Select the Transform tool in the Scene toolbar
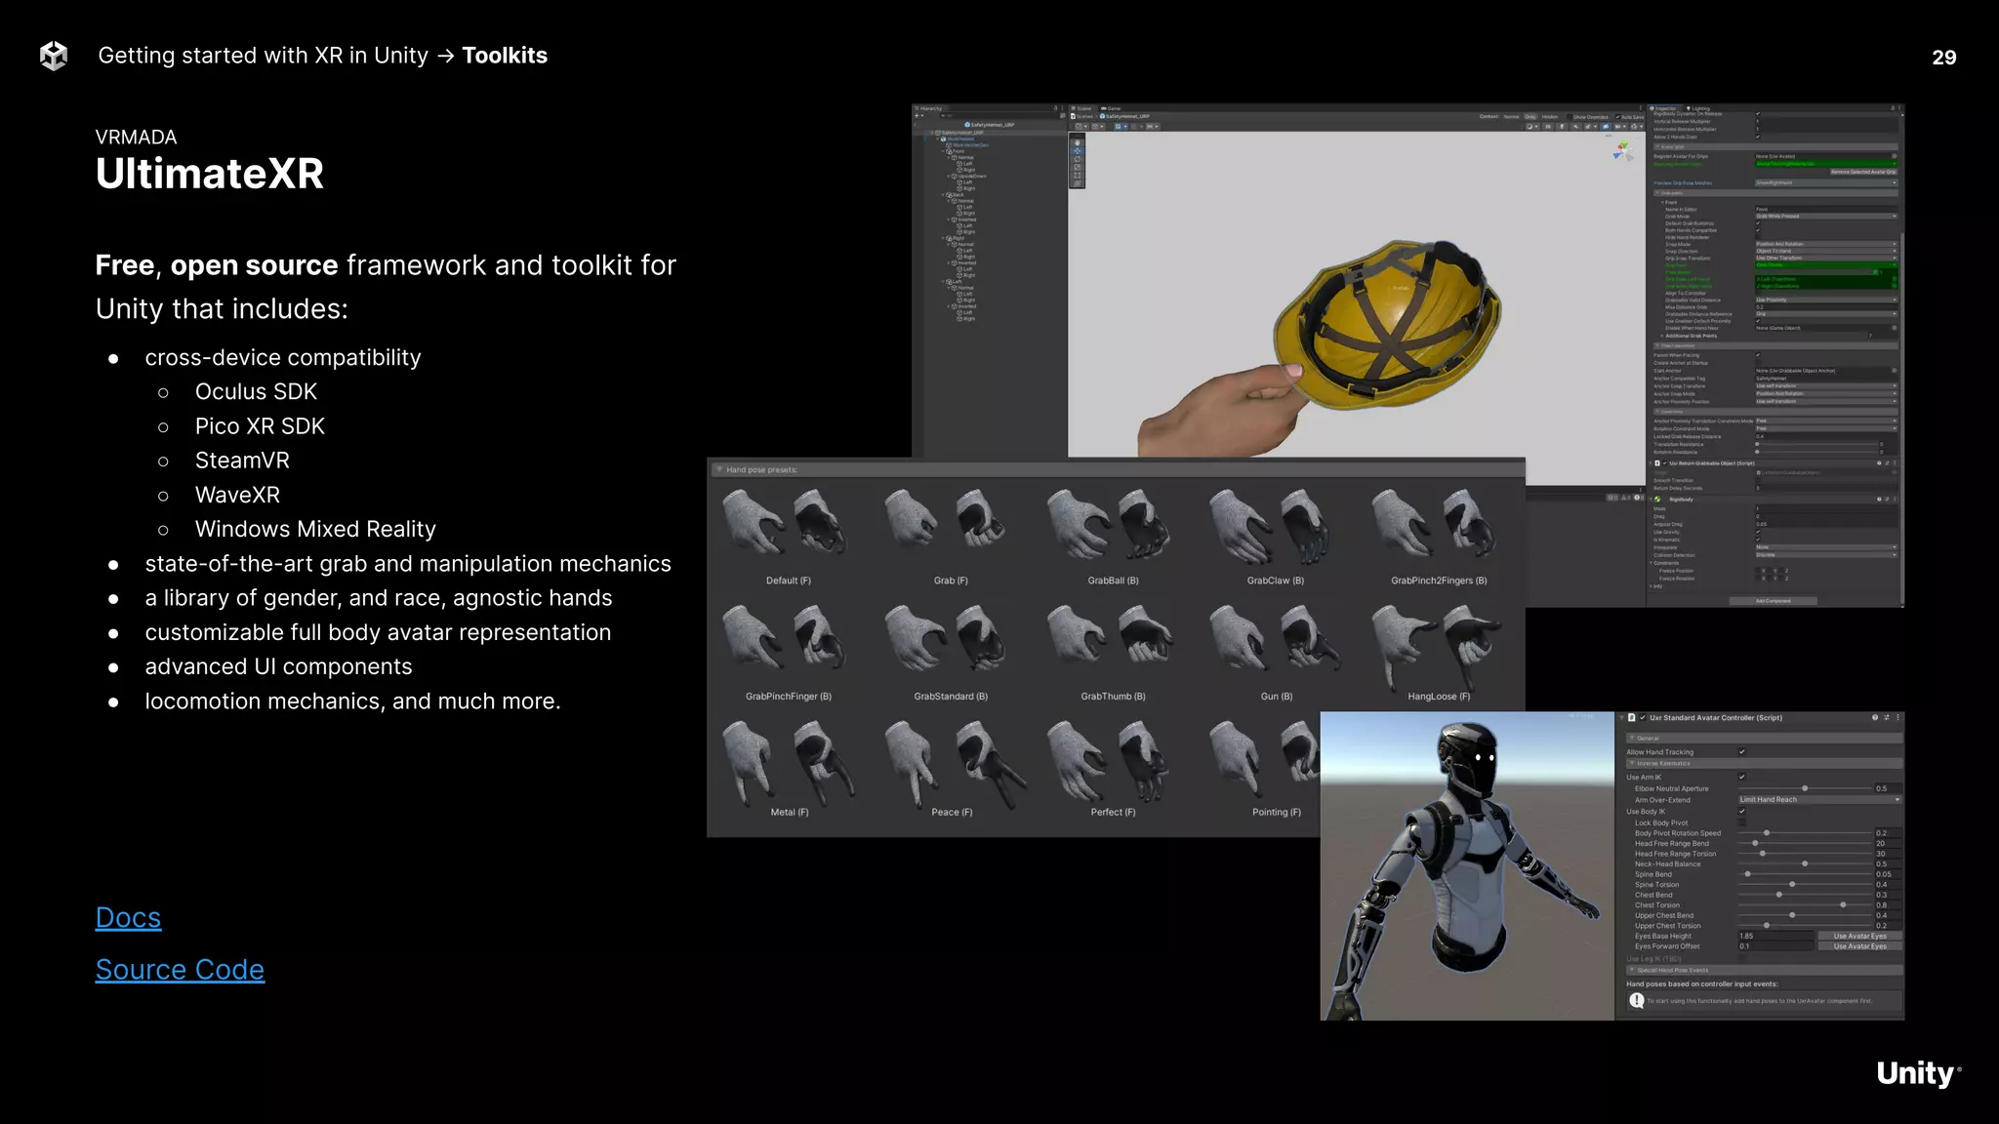Screen dimensions: 1999x1124 click(1077, 182)
